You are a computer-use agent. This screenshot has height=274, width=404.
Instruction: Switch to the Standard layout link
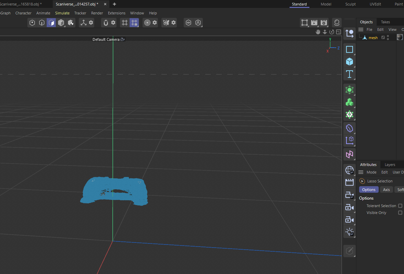click(299, 4)
